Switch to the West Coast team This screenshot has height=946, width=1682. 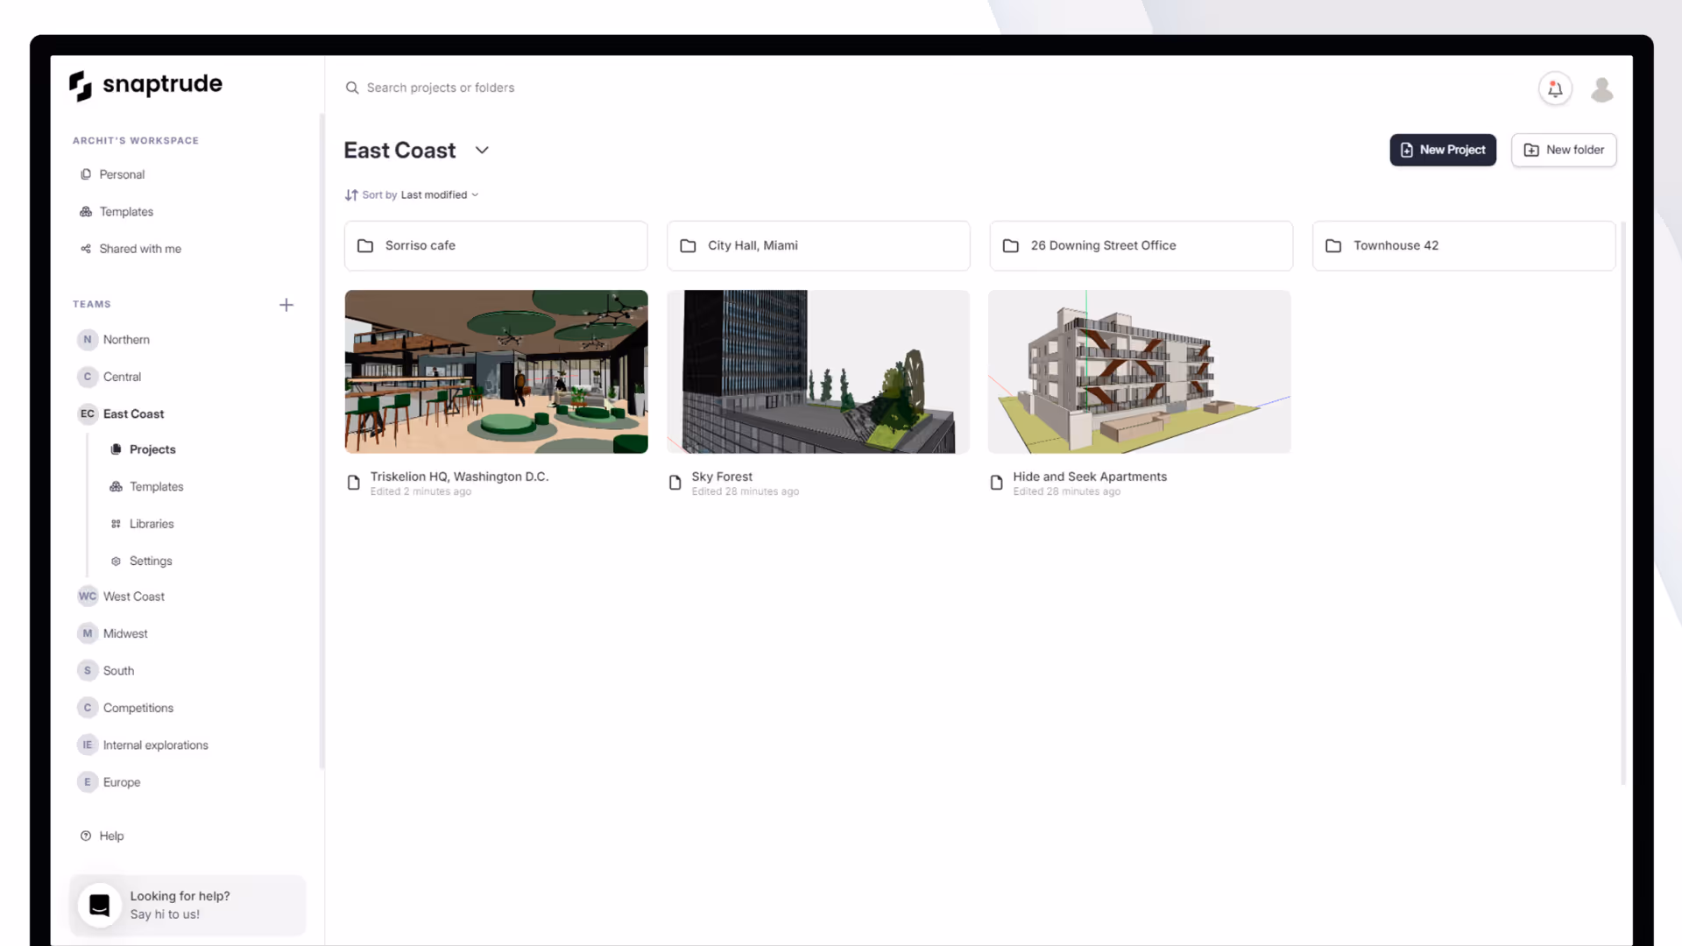click(134, 597)
